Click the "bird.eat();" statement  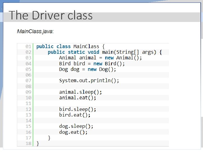pos(75,115)
